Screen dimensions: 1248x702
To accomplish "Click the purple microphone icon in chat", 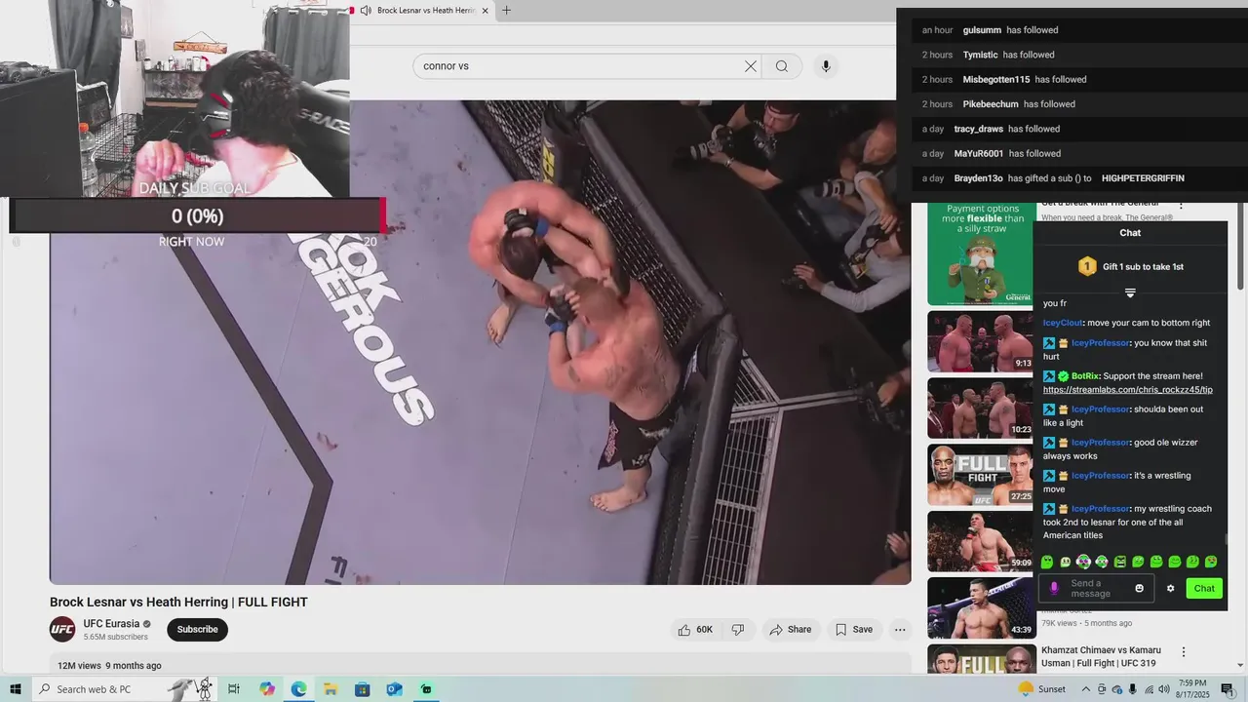I will point(1054,589).
